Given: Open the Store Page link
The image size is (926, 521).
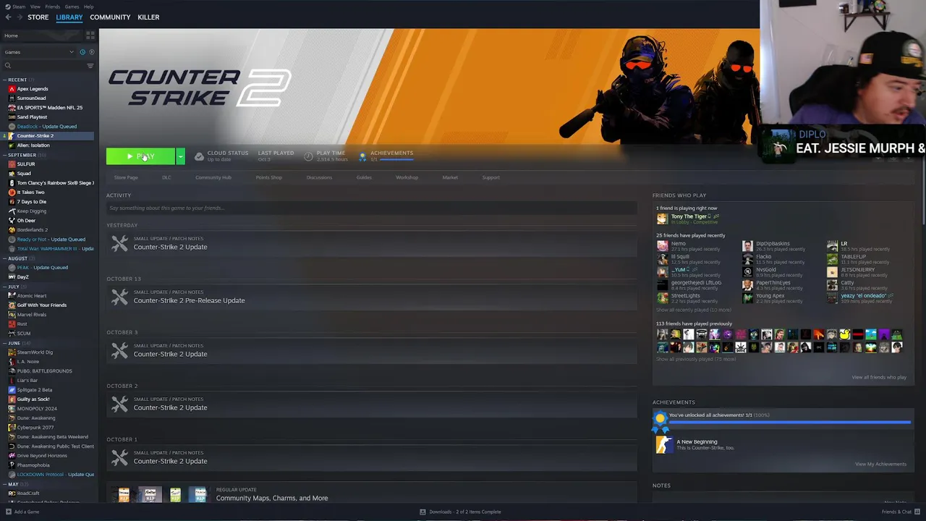Looking at the screenshot, I should tap(126, 177).
